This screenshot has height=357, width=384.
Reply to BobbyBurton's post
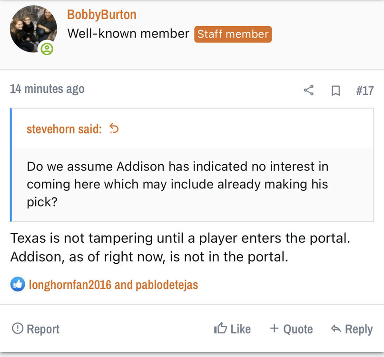tap(352, 329)
